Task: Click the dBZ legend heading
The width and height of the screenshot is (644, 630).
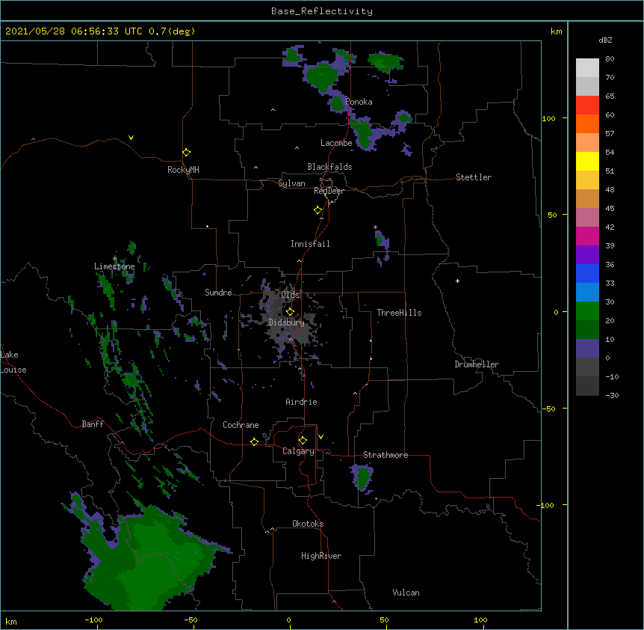Action: tap(605, 40)
